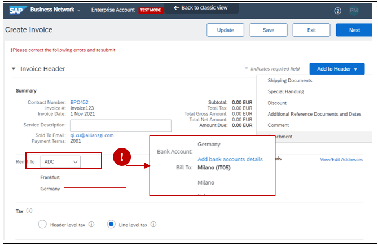The image size is (378, 245).
Task: Choose Additional Reference Documents and Dates
Action: click(314, 114)
